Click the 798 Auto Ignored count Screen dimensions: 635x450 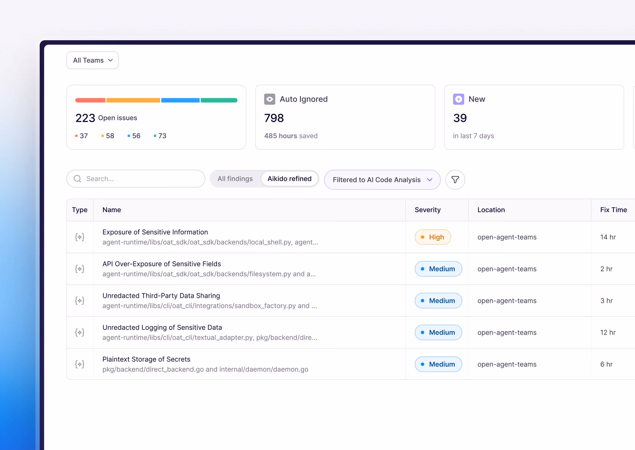coord(274,118)
